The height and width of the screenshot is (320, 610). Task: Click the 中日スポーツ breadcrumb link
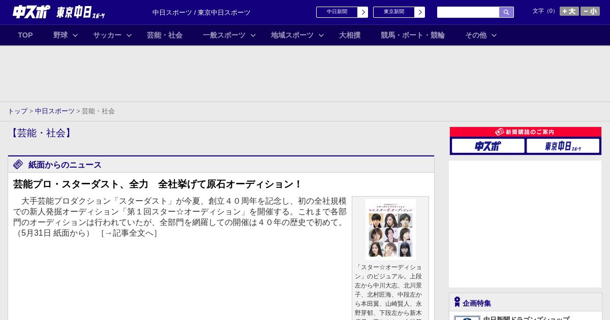click(x=55, y=111)
